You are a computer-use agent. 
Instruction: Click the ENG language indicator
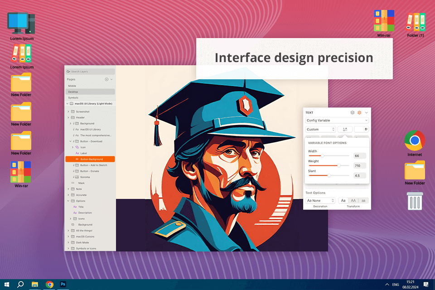(396, 285)
